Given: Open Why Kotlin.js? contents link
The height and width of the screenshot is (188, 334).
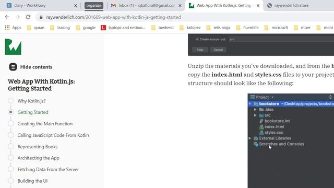Looking at the screenshot, I should (31, 101).
